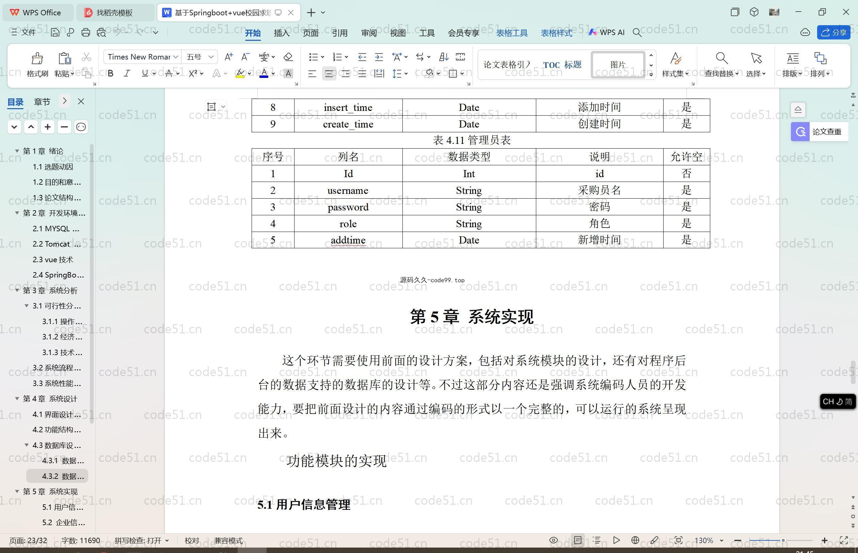
Task: Click the Save document icon
Action: pyautogui.click(x=55, y=33)
